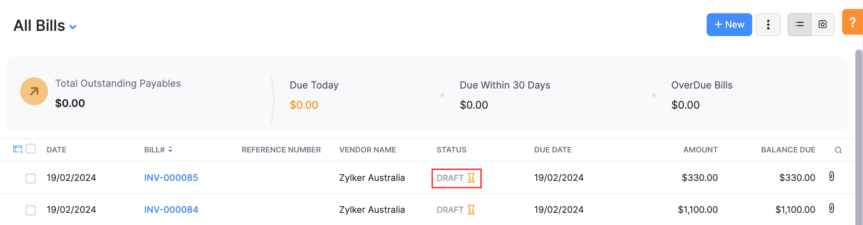The height and width of the screenshot is (225, 863).
Task: Click the add custom column icon
Action: point(17,149)
